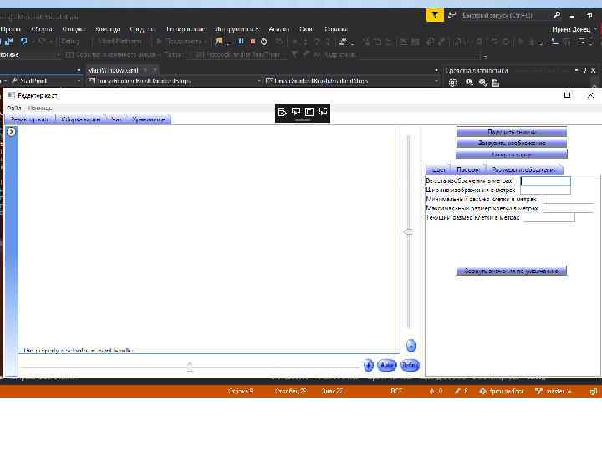Select the Цвет tab

pyautogui.click(x=438, y=170)
